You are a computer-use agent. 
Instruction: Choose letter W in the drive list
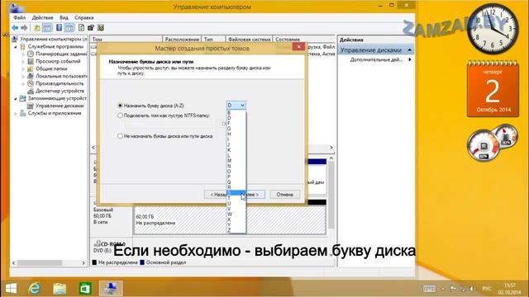point(236,214)
